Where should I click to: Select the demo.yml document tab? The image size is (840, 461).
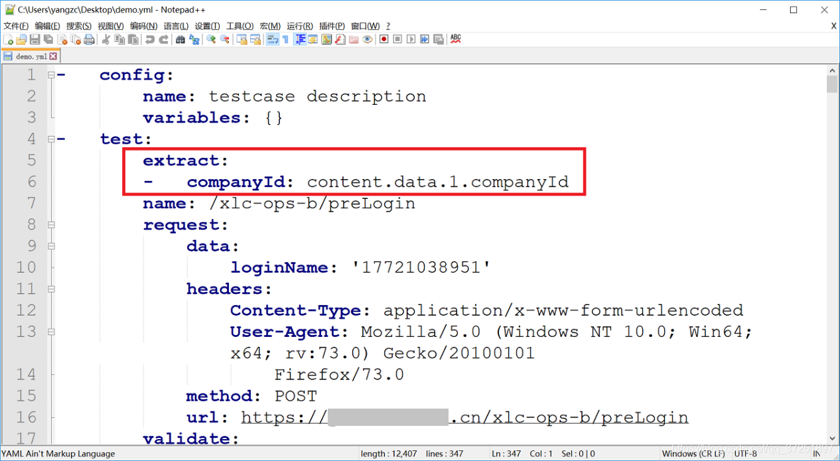pos(31,56)
